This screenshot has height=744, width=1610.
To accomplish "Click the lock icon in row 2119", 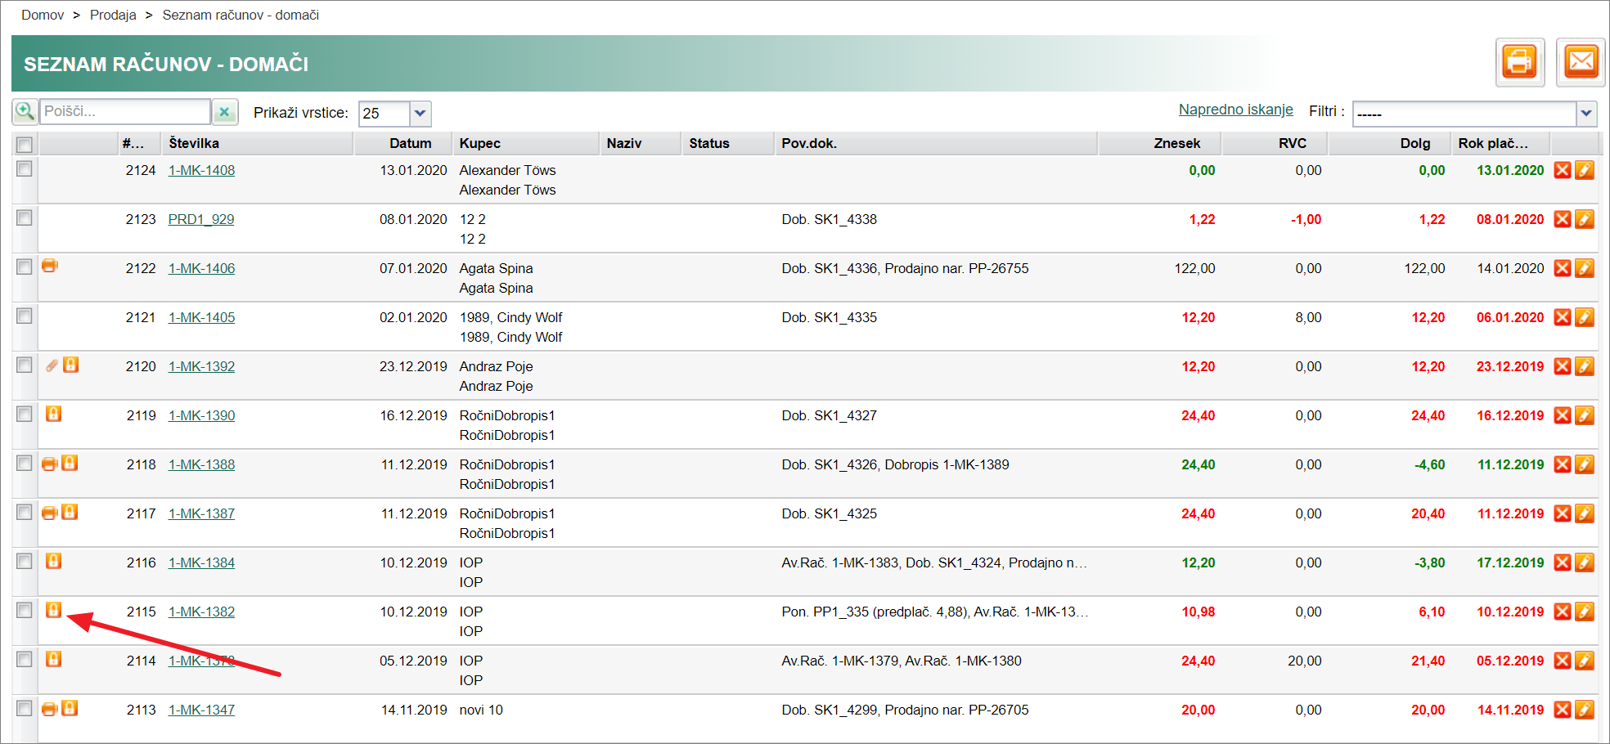I will (x=53, y=414).
